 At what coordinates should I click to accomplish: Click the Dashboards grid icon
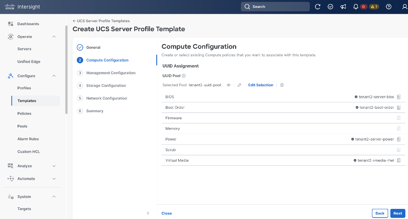point(10,24)
